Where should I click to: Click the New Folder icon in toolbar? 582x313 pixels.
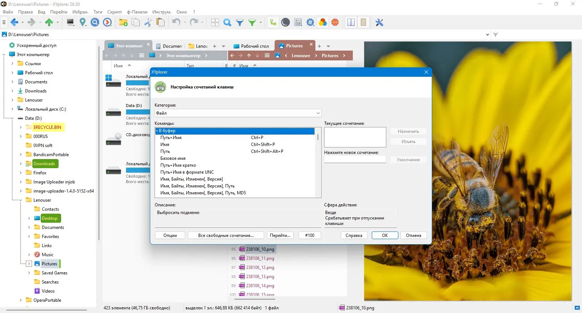(123, 23)
